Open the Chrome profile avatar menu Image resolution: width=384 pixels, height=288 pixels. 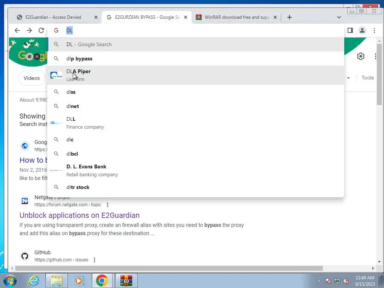362,30
